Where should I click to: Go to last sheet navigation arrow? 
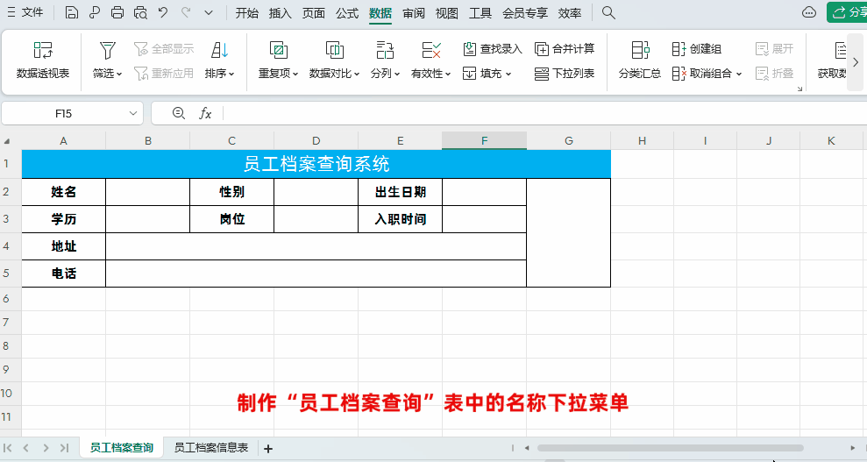(64, 448)
